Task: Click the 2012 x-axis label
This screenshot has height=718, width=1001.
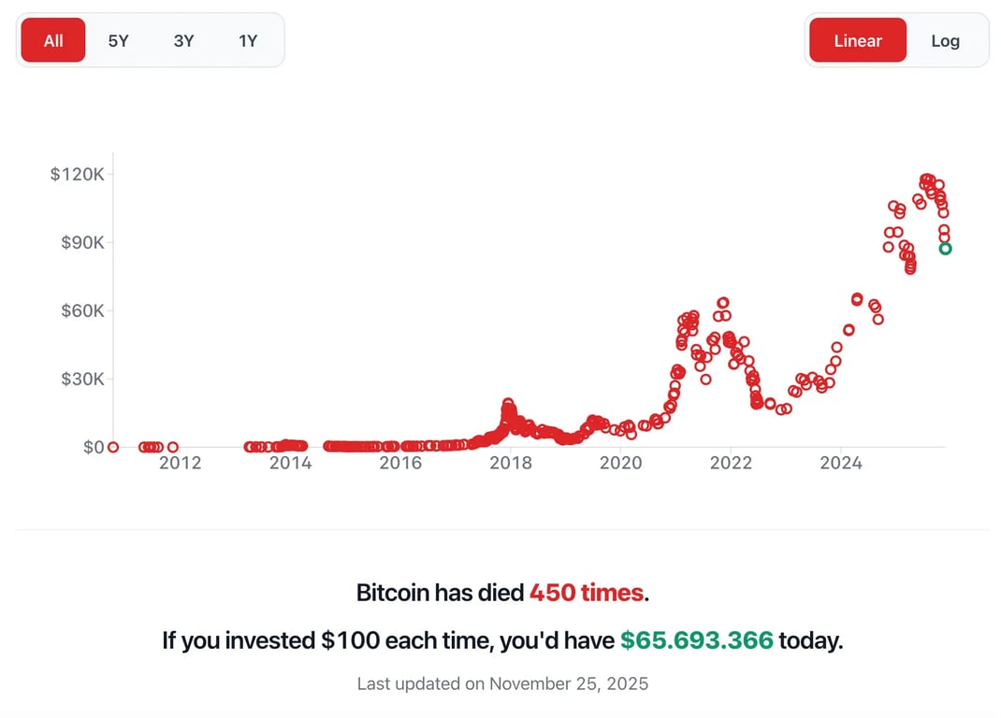Action: (180, 463)
